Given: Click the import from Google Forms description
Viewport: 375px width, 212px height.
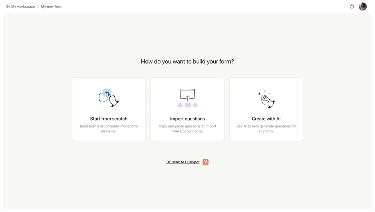Looking at the screenshot, I should pos(187,129).
